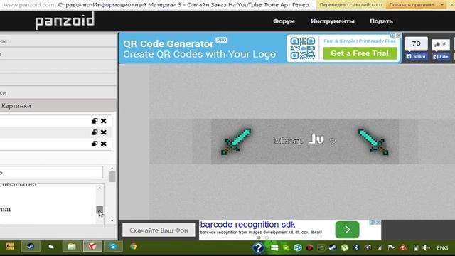455x256 pixels.
Task: Duplicate the third image layer
Action: coord(95,144)
